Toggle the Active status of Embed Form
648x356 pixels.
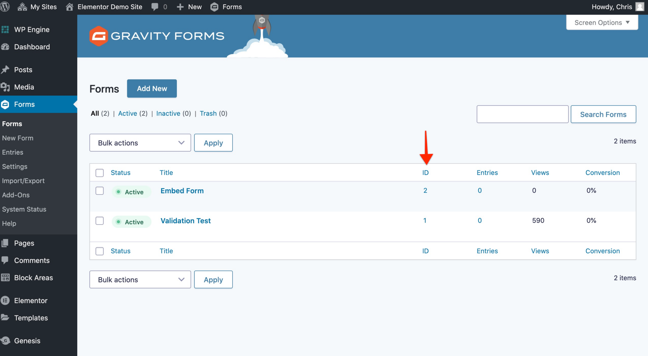131,192
